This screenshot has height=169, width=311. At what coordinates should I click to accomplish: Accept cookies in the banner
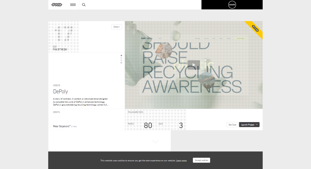point(201,160)
